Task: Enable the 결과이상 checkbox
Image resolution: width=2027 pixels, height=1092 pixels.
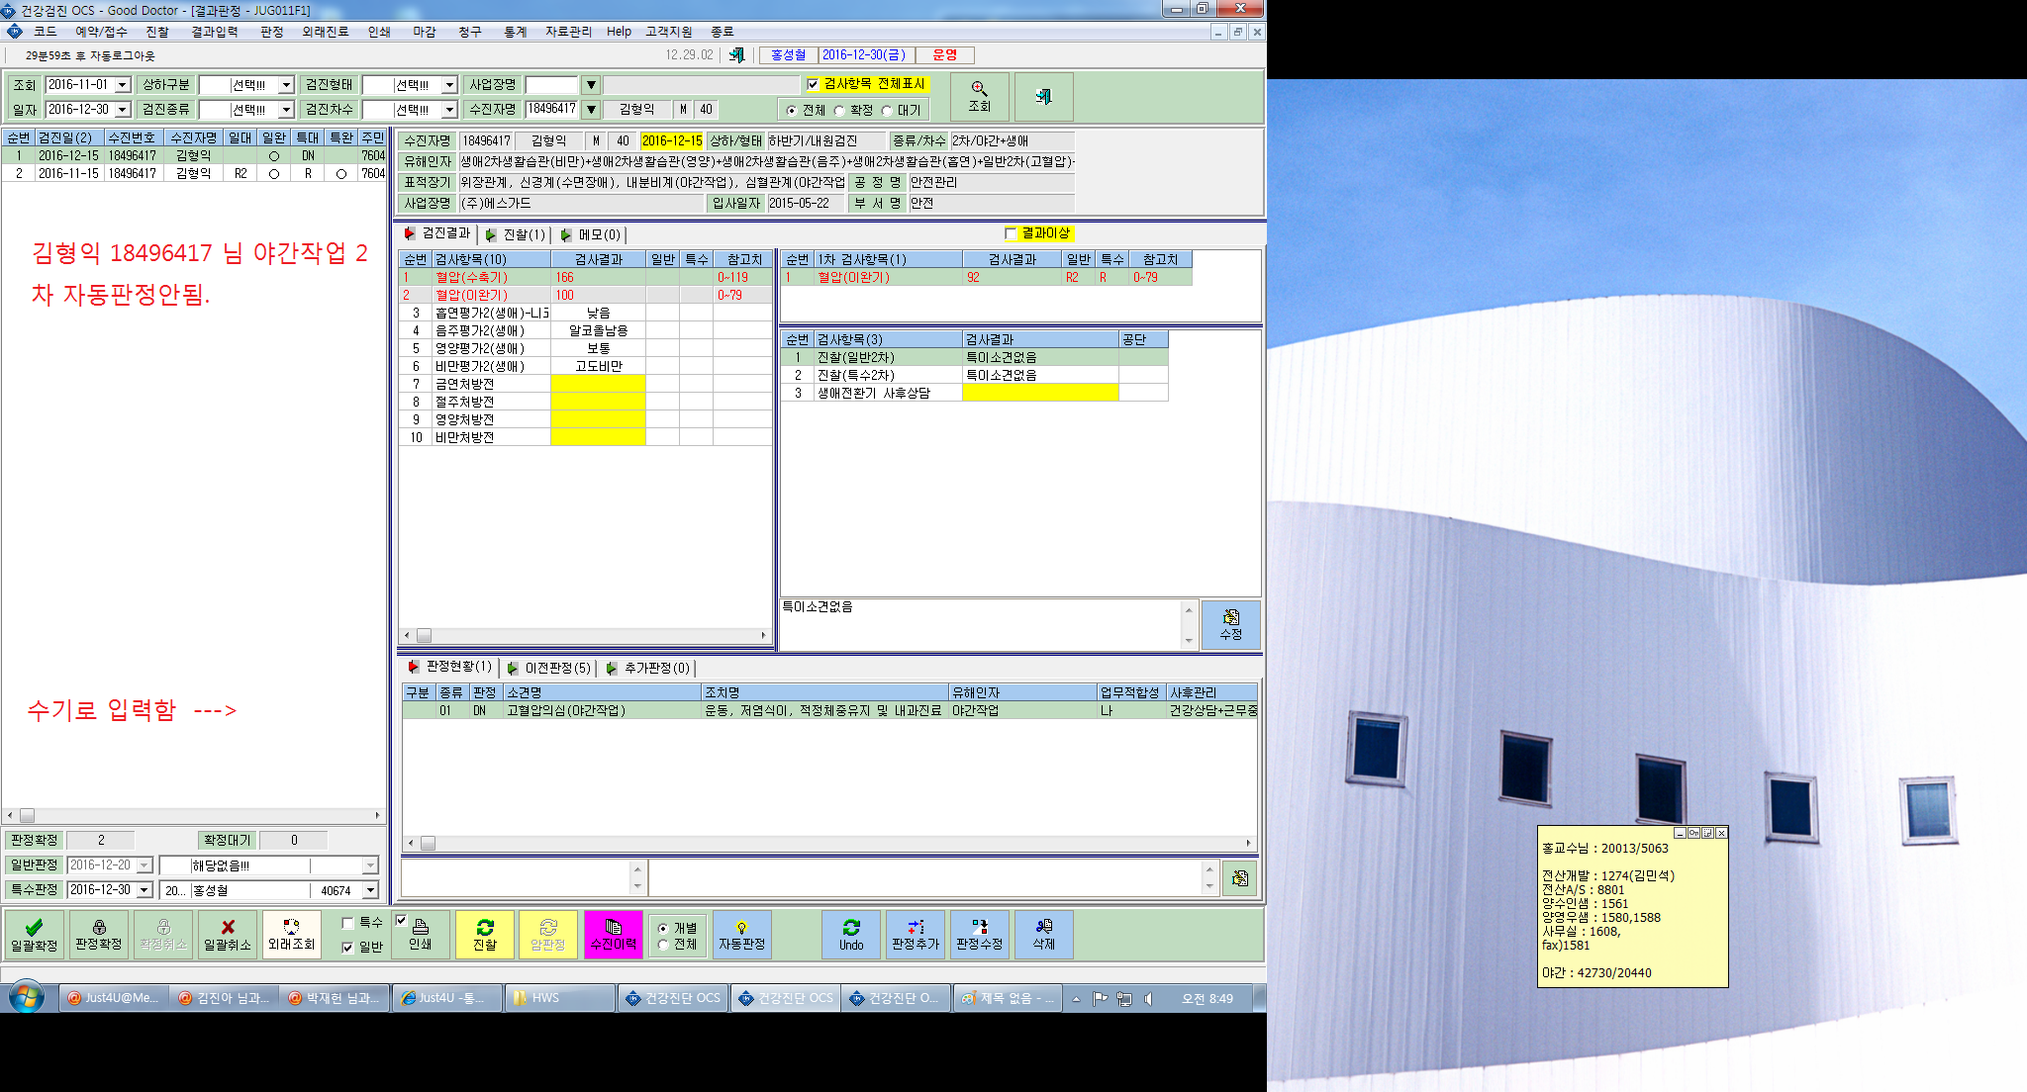Action: [1011, 233]
